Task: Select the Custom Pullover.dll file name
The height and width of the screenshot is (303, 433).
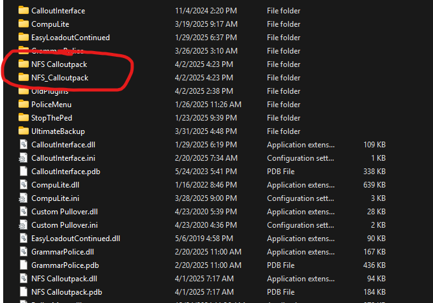Action: [65, 211]
